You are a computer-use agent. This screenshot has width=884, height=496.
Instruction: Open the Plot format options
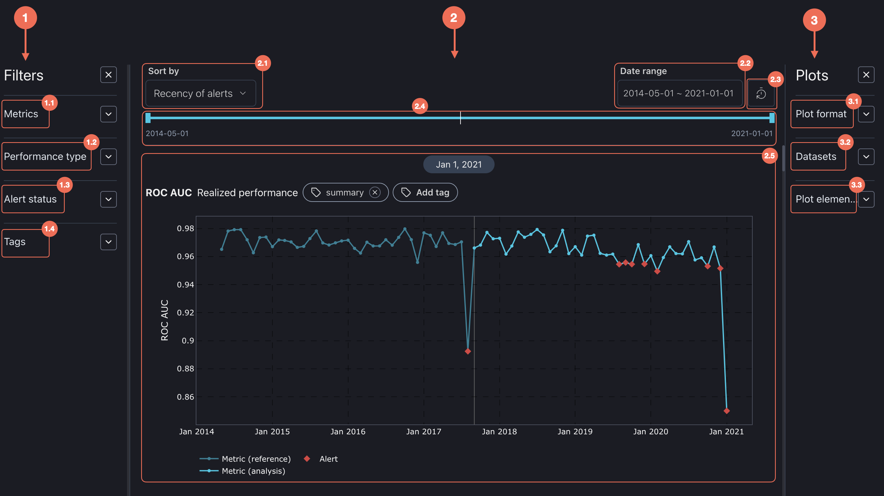(866, 114)
